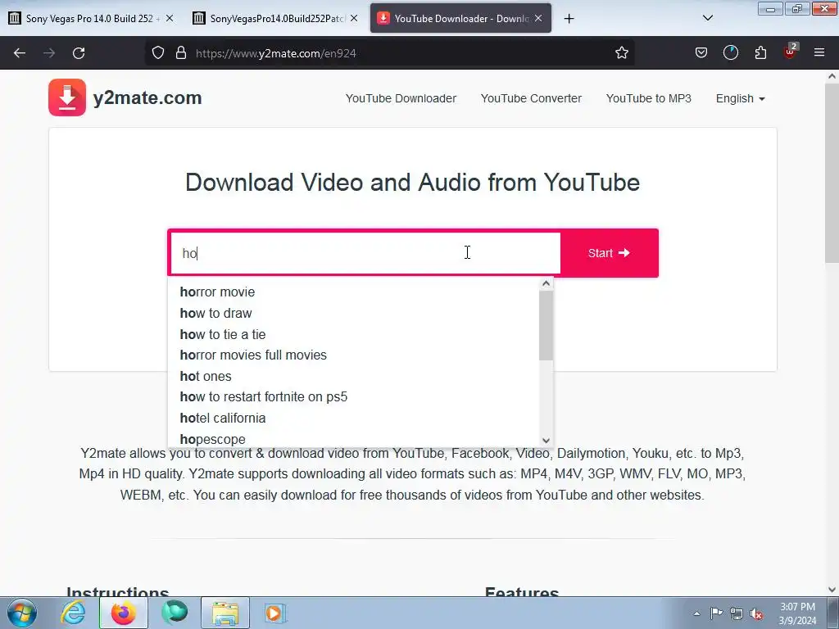Screen dimensions: 839x629
Task: Show hidden tray icons arrow
Action: pyautogui.click(x=696, y=613)
